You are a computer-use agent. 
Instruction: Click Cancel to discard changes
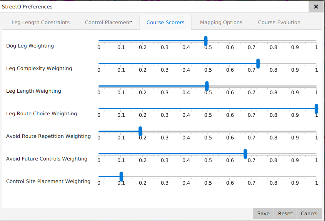click(x=309, y=213)
